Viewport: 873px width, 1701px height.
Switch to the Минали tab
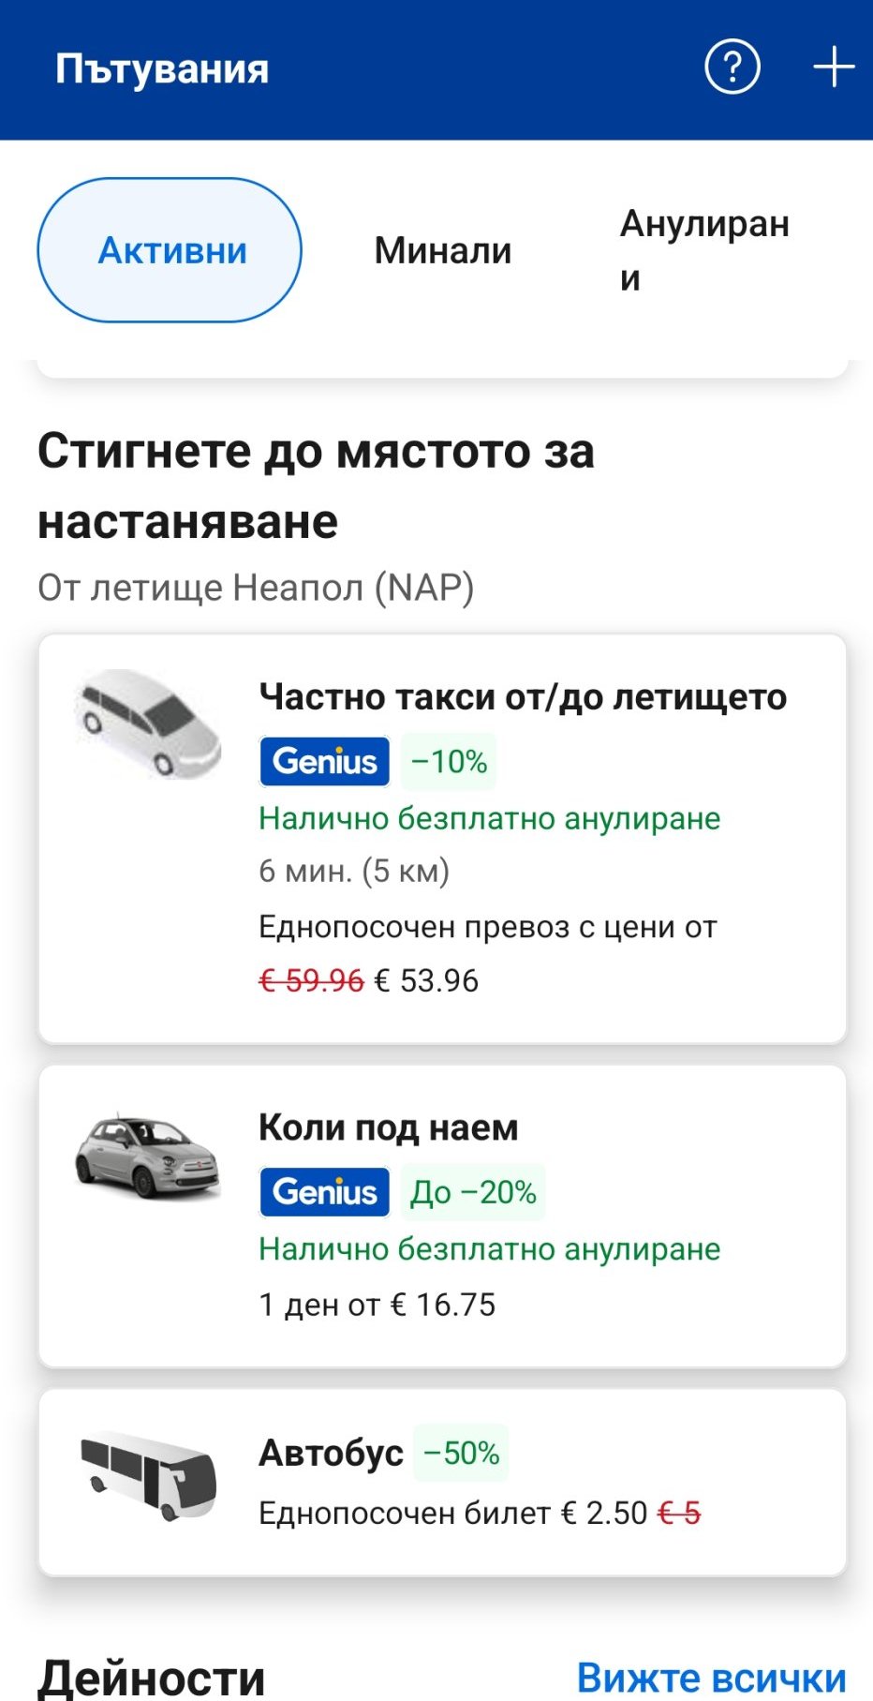tap(443, 250)
